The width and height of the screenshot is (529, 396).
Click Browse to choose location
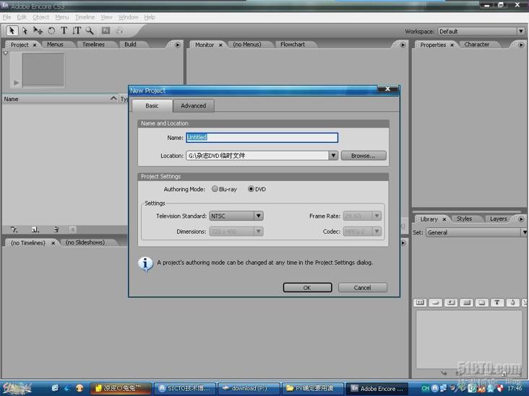point(364,156)
